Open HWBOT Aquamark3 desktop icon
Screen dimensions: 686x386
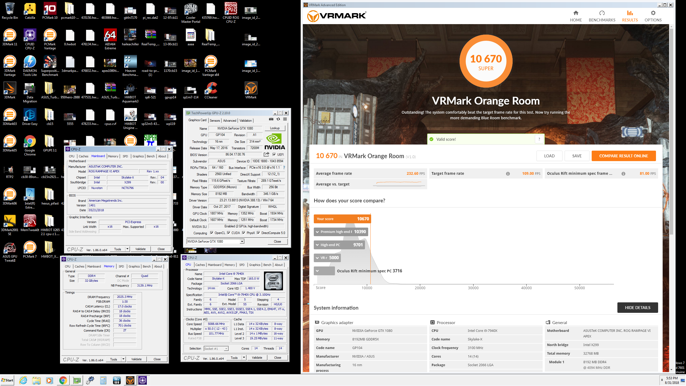[x=131, y=92]
